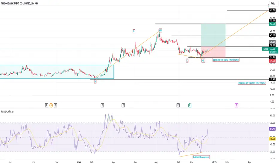Click the Jul label on the time axis

click(x=10, y=162)
